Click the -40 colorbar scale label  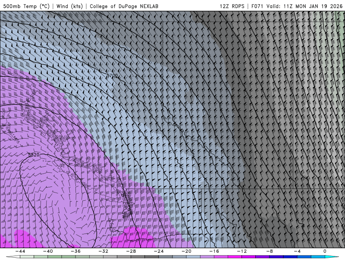click(48, 251)
